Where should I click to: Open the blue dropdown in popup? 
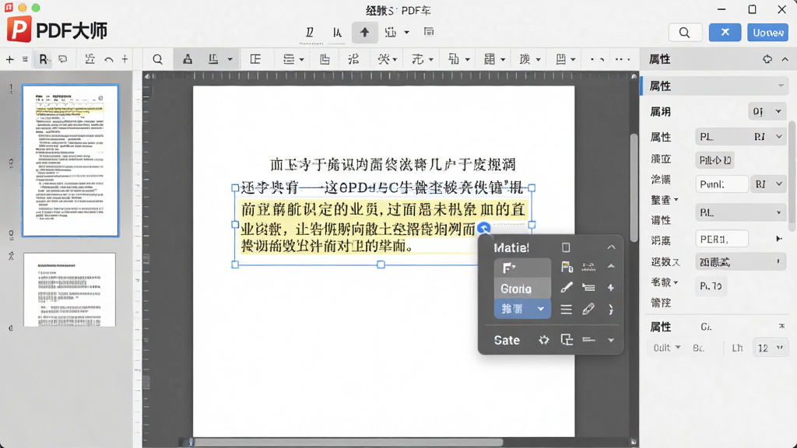(x=522, y=309)
